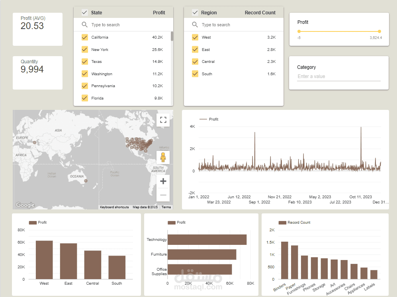
Task: Click the Technology bar in category profit chart
Action: click(x=207, y=240)
